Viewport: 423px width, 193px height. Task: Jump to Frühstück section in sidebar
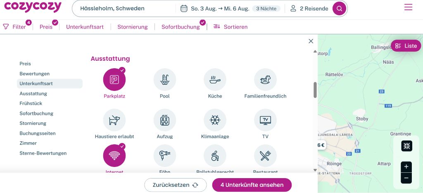[x=31, y=103]
